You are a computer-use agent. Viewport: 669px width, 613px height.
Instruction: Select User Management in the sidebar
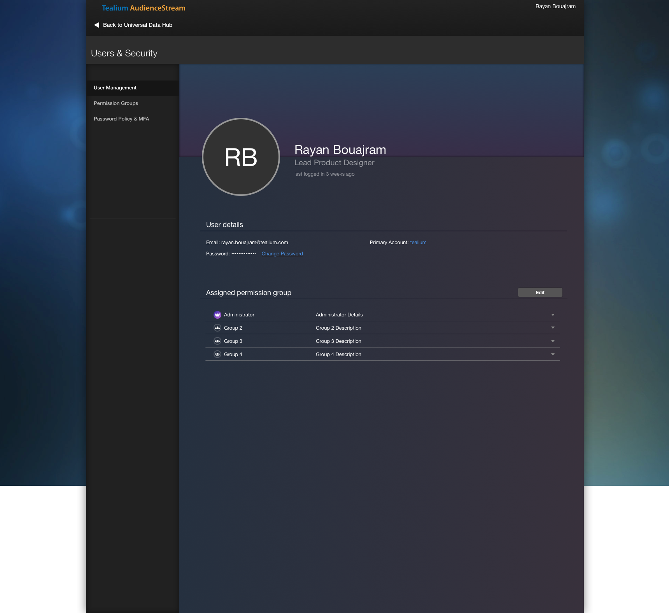115,87
